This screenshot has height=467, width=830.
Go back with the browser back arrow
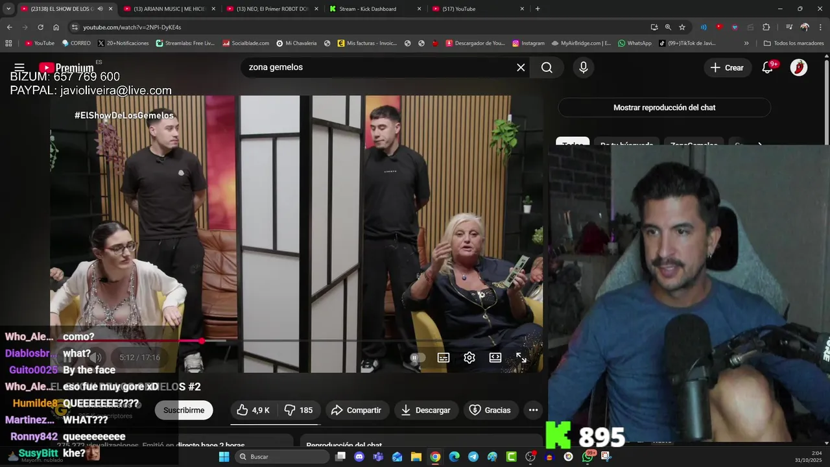click(9, 27)
